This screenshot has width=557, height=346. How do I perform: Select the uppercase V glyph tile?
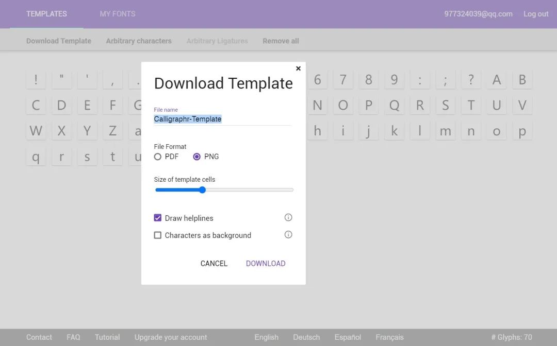coord(522,105)
